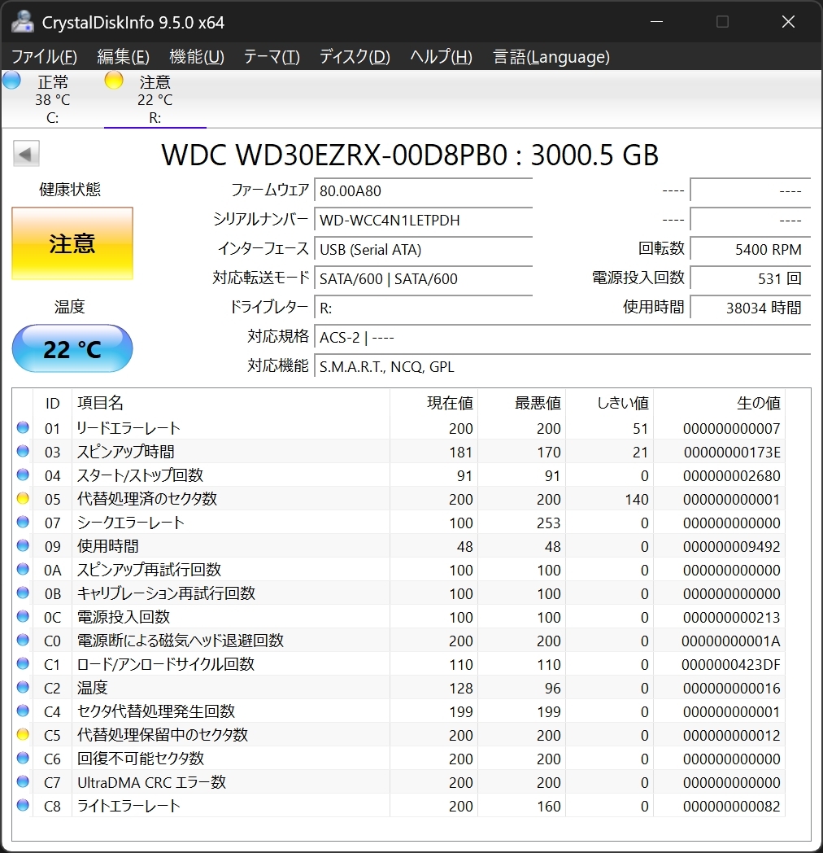Click status dot for C6 回復不可能セクタ数
Viewport: 823px width, 853px height.
[x=23, y=758]
